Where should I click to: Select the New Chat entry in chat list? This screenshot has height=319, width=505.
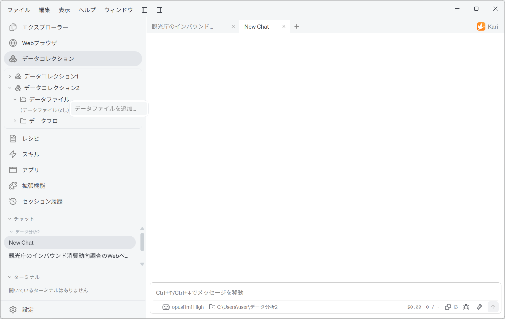pyautogui.click(x=70, y=243)
